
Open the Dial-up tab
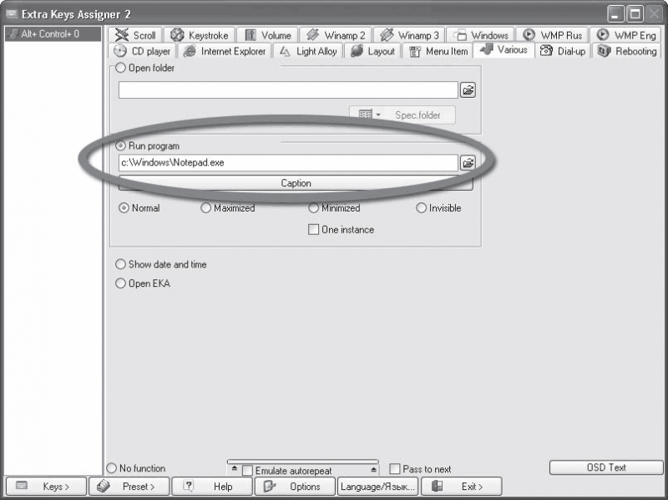[562, 51]
